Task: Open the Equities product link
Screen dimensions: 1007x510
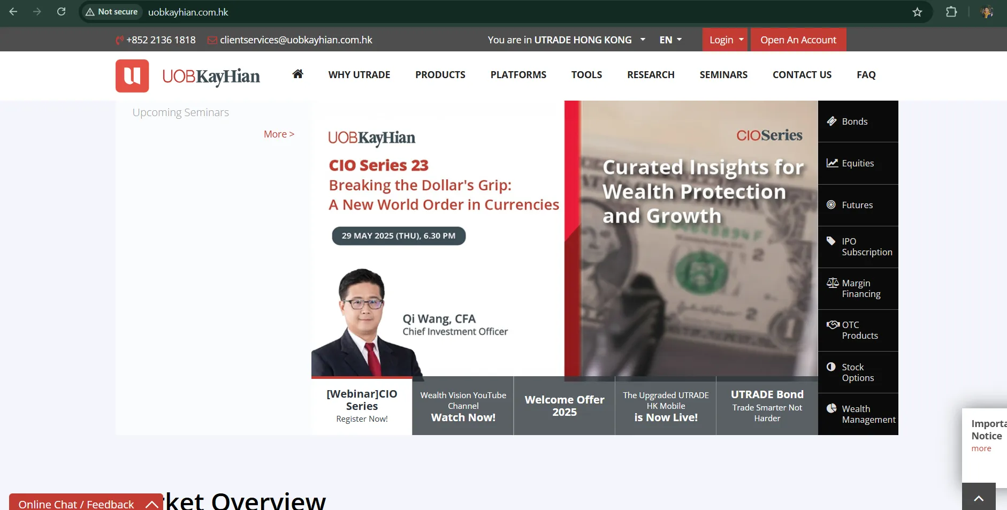Action: (858, 163)
